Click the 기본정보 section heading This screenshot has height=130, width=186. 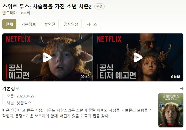click(11, 89)
